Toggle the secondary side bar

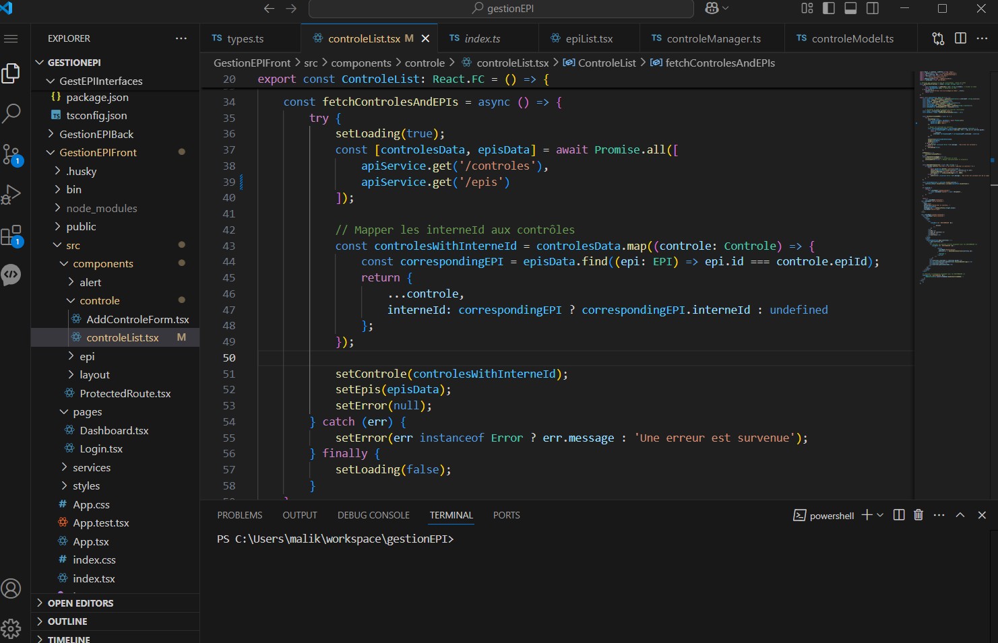coord(873,8)
